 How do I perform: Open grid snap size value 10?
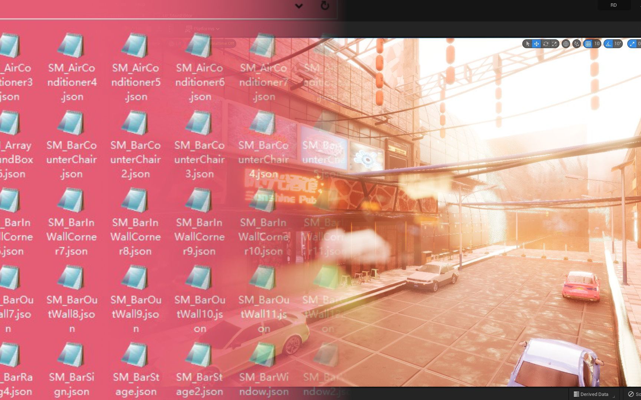click(597, 44)
